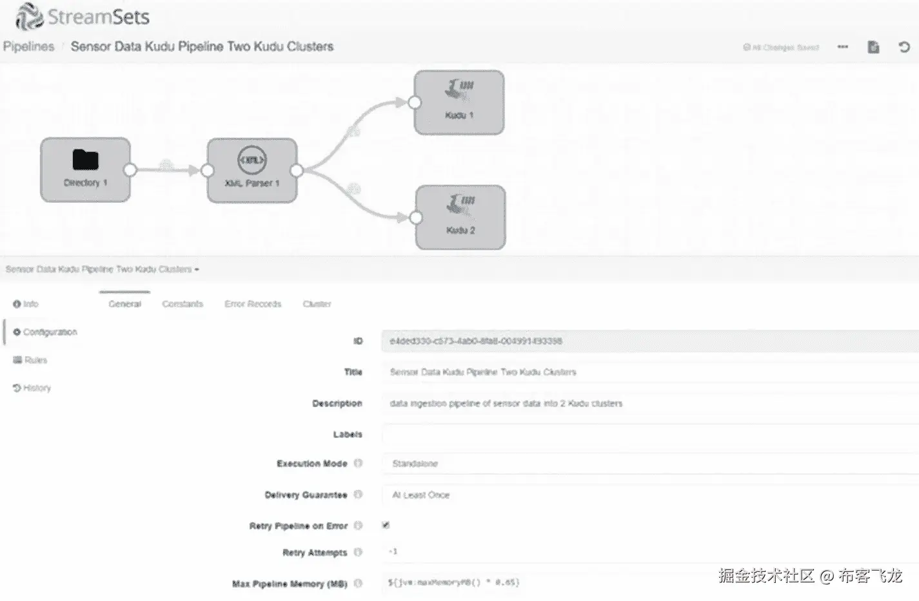
Task: Click the undo arrow icon
Action: [x=904, y=47]
